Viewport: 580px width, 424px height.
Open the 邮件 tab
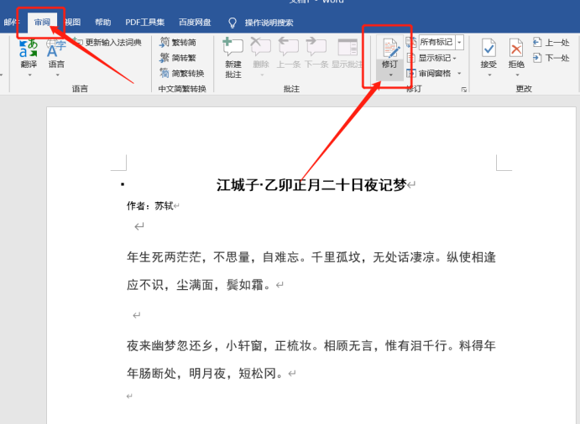(x=11, y=23)
